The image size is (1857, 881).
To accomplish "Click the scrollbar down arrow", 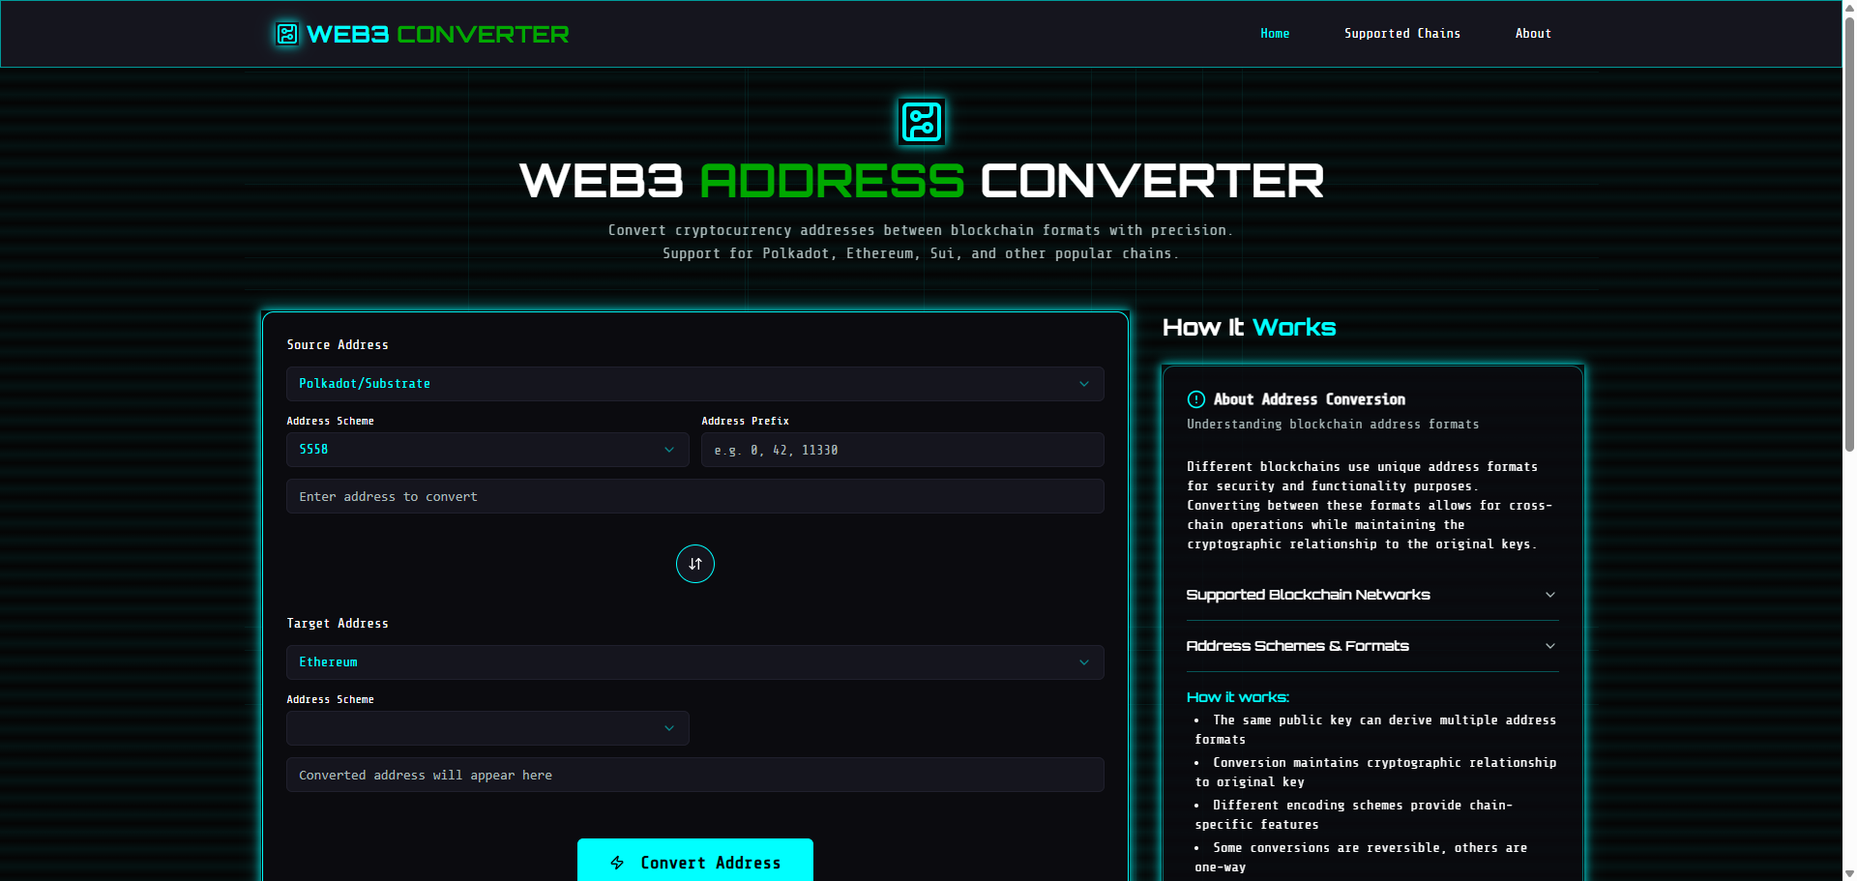I will point(1848,874).
